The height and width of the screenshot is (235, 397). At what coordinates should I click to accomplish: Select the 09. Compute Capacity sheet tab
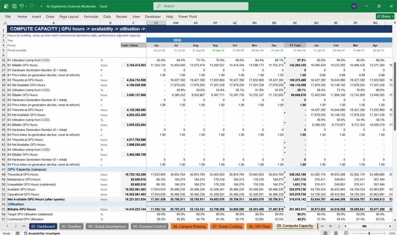click(295, 226)
